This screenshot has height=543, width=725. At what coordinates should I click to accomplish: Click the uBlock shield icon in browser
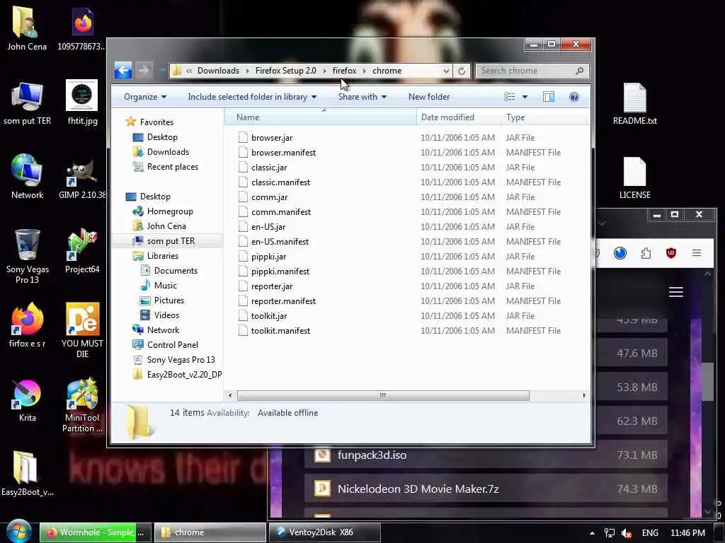(x=671, y=253)
